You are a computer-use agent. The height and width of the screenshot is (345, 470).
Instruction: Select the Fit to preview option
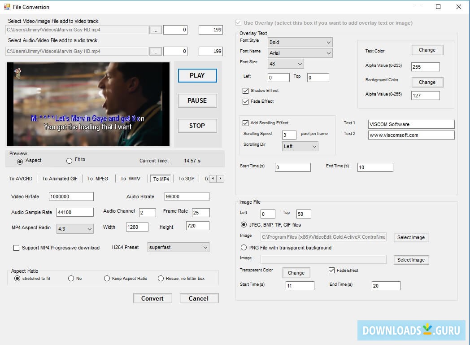pyautogui.click(x=70, y=161)
